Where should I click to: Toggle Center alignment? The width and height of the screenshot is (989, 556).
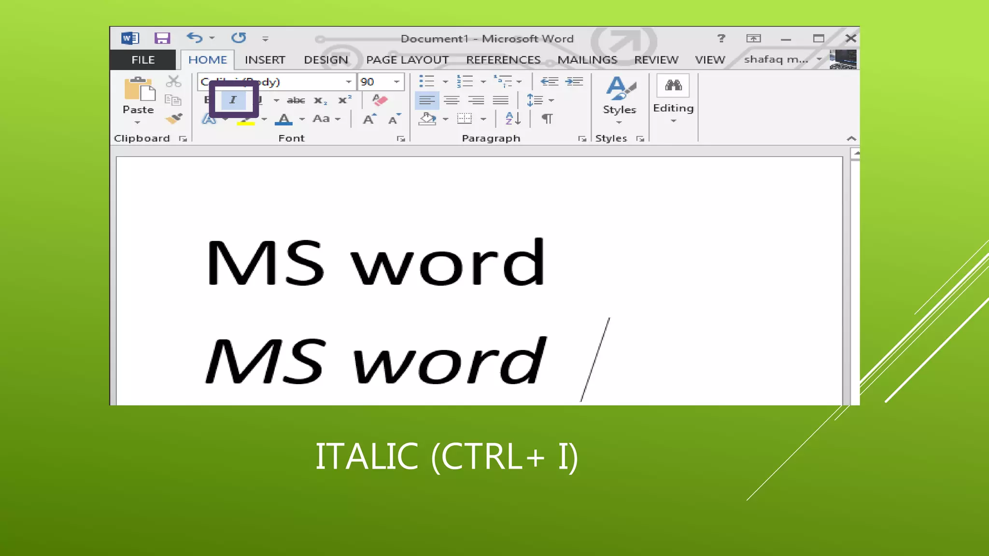(x=452, y=100)
